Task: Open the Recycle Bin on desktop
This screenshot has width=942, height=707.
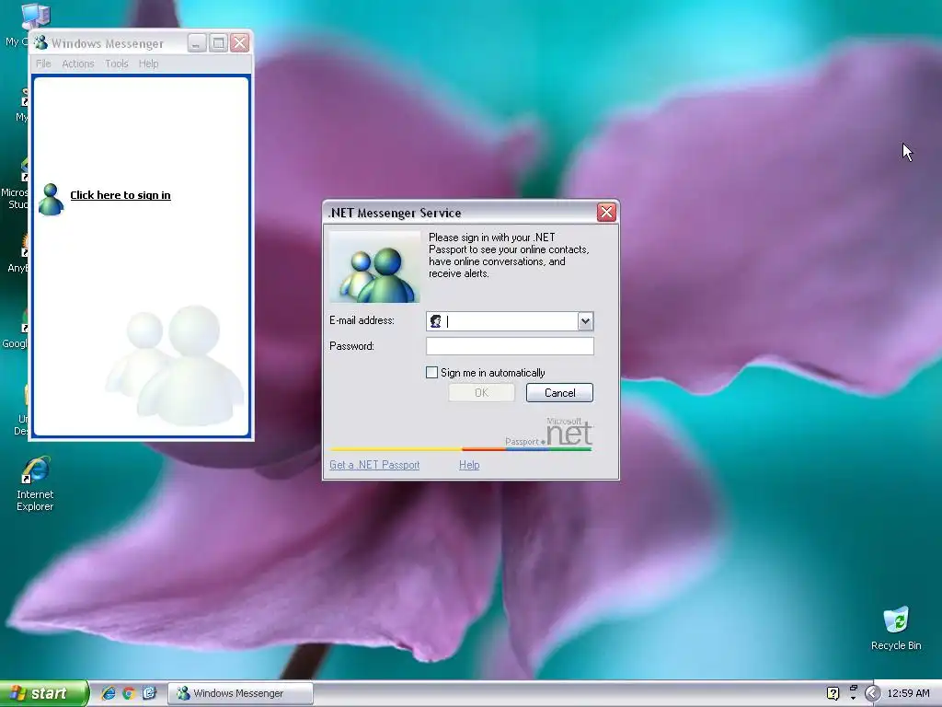Action: pos(896,628)
